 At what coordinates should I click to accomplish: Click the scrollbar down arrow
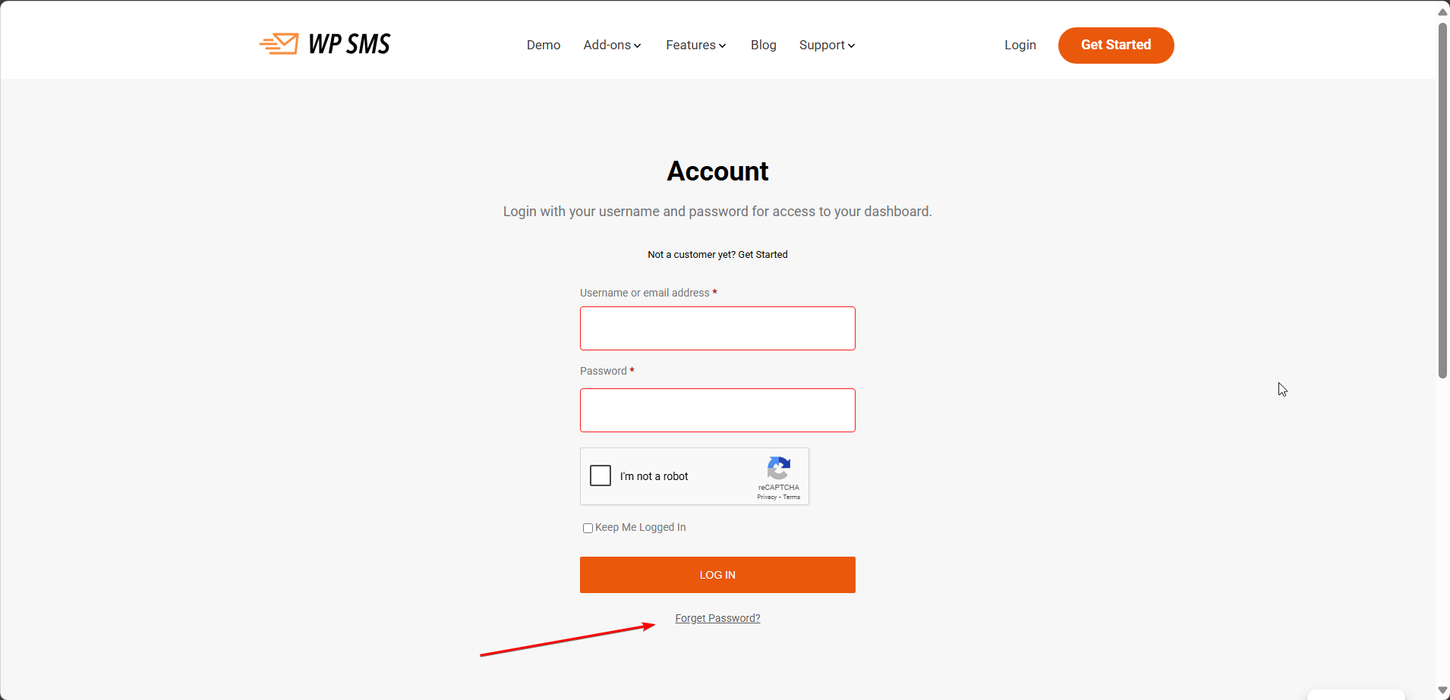(x=1442, y=690)
